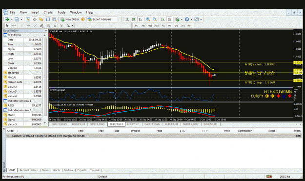Image resolution: width=305 pixels, height=181 pixels.
Task: Switch to bar chart display
Action: click(x=127, y=19)
